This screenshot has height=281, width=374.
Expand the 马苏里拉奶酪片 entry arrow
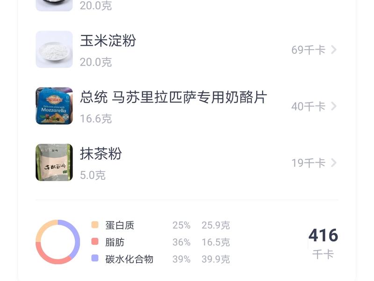334,107
